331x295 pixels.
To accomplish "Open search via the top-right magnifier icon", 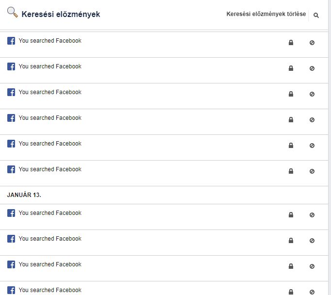I will [x=316, y=16].
